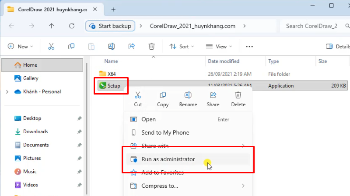Viewport: 350px width, 196px height.
Task: Select Open in the context menu
Action: tap(188, 119)
